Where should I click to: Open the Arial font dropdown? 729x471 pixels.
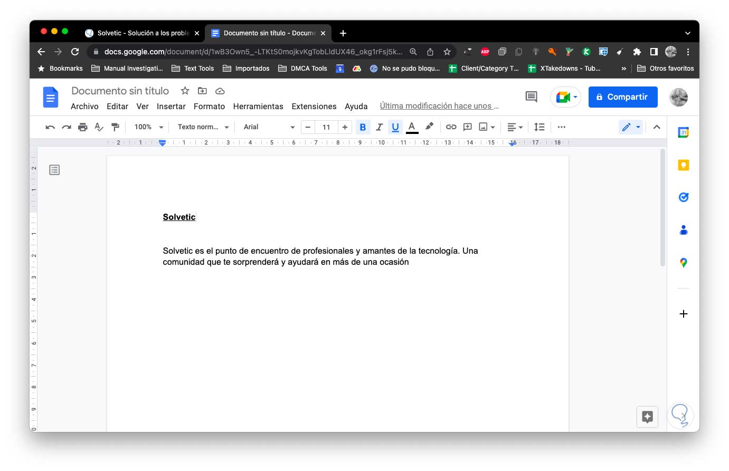(x=269, y=127)
